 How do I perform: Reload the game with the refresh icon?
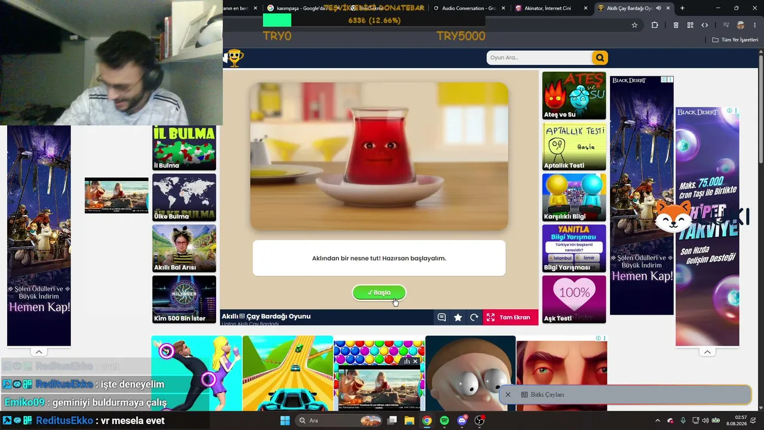[474, 318]
